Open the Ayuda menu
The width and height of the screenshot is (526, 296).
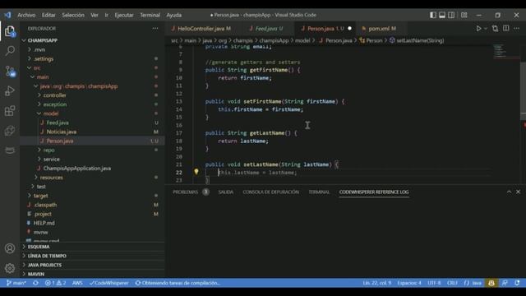pyautogui.click(x=173, y=15)
